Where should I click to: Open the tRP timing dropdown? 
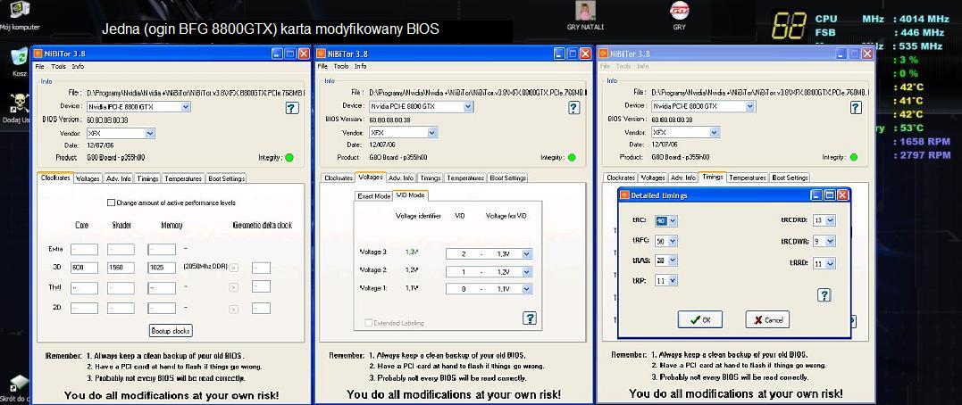pos(673,281)
